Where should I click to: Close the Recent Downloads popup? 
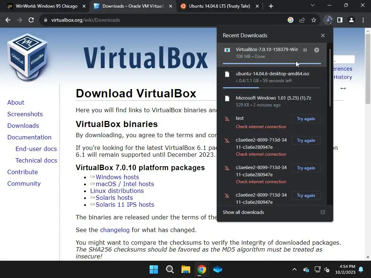tap(323, 35)
